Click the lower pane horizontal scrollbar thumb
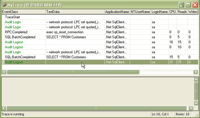This screenshot has height=118, width=200. click(x=96, y=108)
